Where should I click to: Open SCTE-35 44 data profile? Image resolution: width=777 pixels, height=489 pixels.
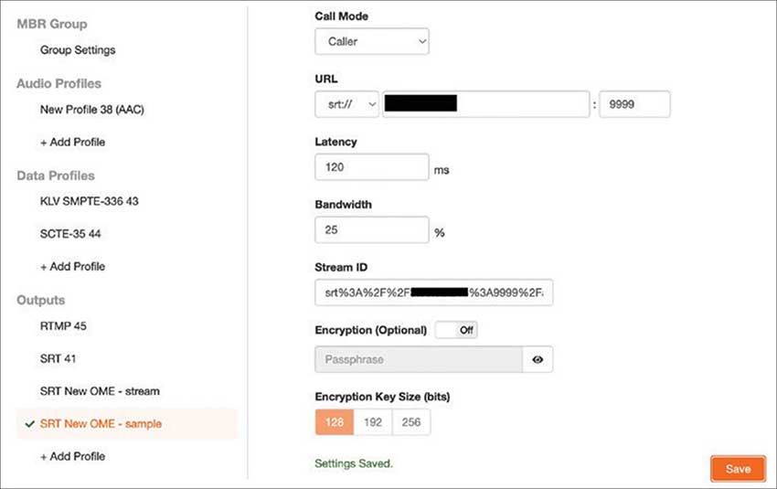coord(72,234)
